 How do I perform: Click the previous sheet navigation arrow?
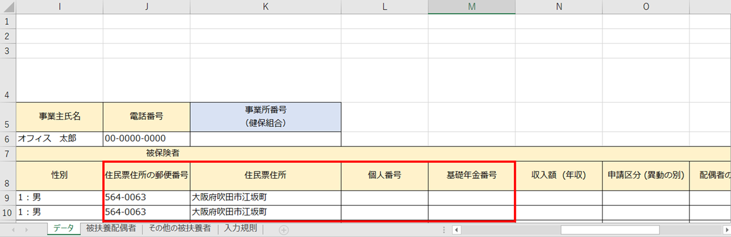point(13,230)
